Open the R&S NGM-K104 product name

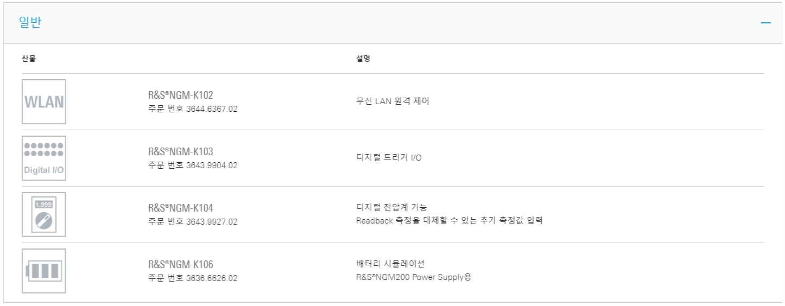pyautogui.click(x=181, y=208)
